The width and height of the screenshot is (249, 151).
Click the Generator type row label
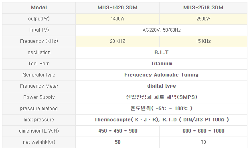click(x=39, y=75)
